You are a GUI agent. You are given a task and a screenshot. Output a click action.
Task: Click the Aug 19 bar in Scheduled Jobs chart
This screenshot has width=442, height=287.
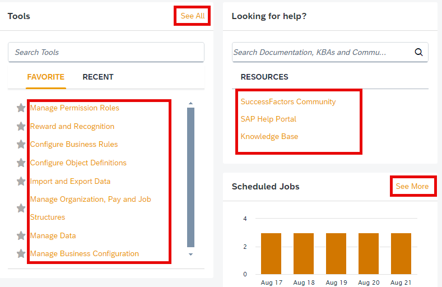click(x=336, y=253)
